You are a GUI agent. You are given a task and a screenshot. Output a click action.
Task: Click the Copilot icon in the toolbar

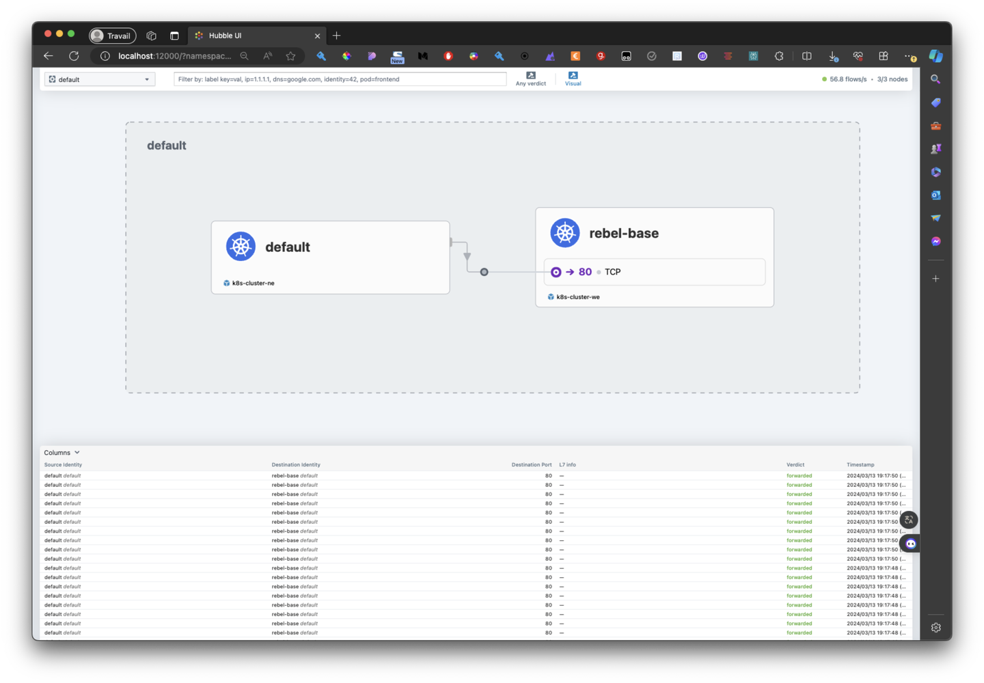(935, 56)
